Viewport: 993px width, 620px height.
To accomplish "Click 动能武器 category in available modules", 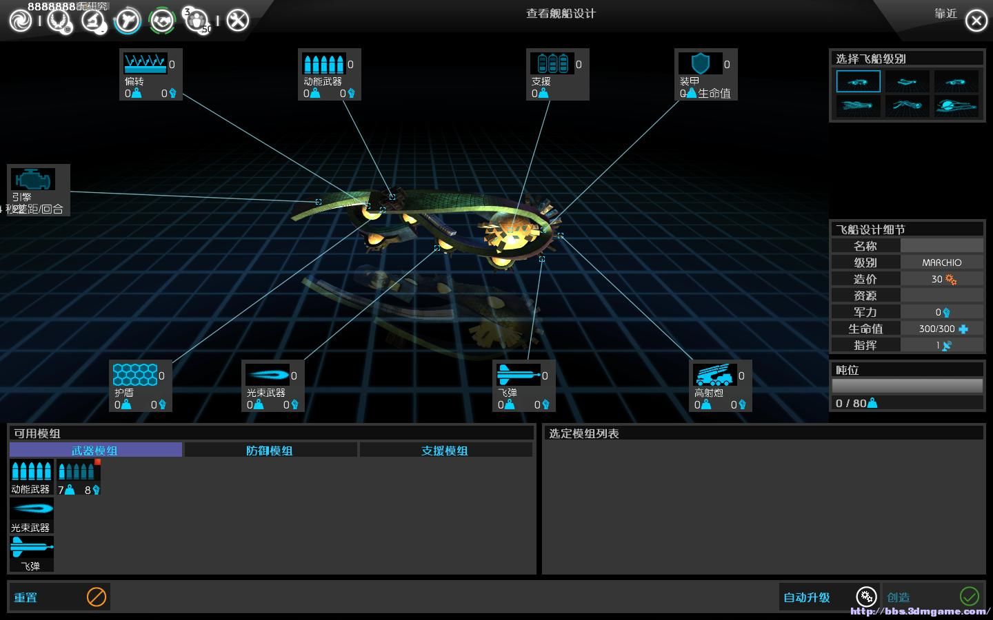I will [x=31, y=477].
